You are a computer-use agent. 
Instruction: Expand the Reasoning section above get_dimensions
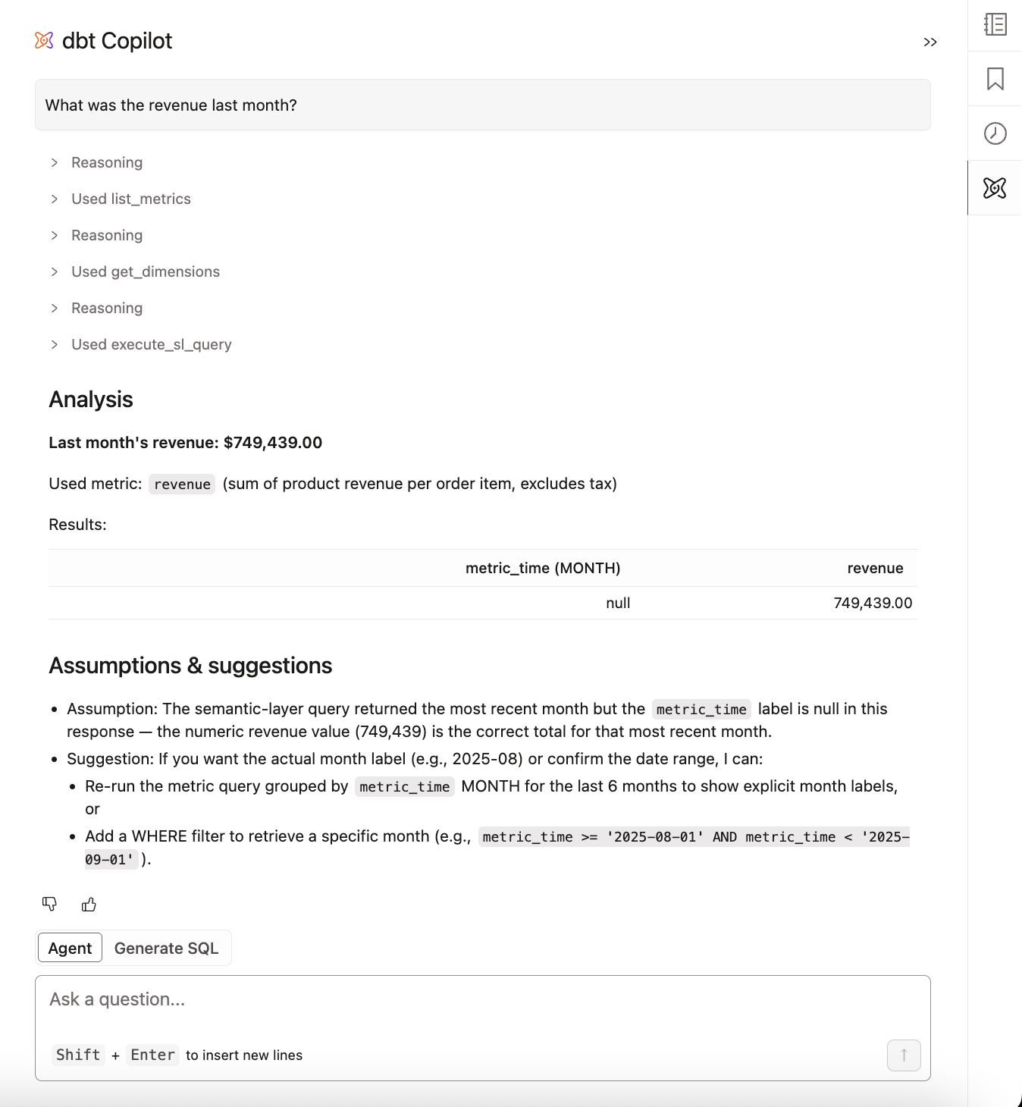point(106,235)
